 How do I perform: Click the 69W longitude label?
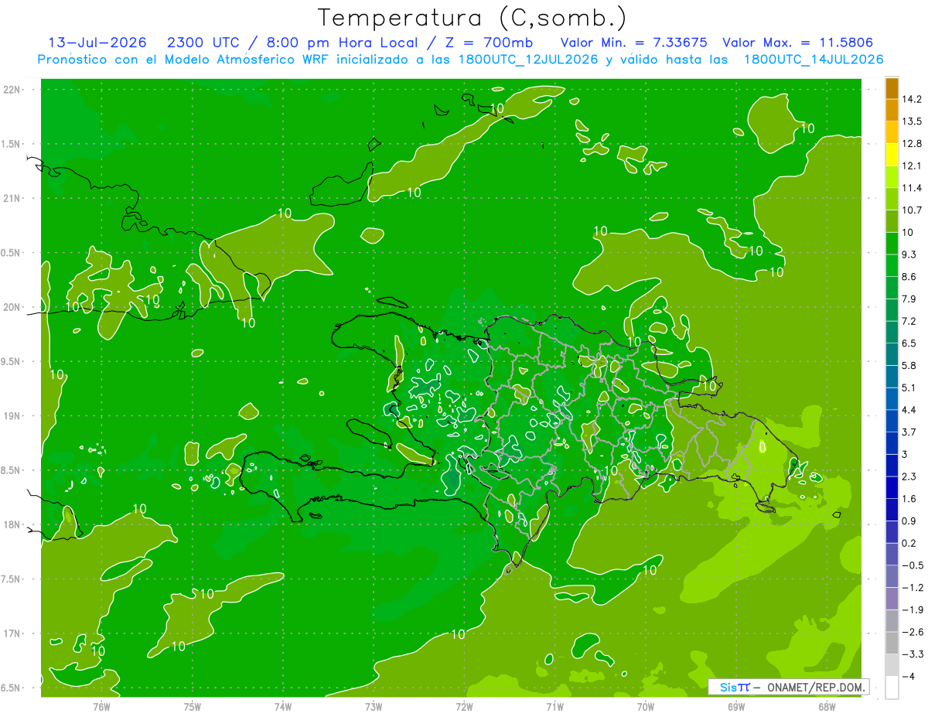pyautogui.click(x=735, y=706)
